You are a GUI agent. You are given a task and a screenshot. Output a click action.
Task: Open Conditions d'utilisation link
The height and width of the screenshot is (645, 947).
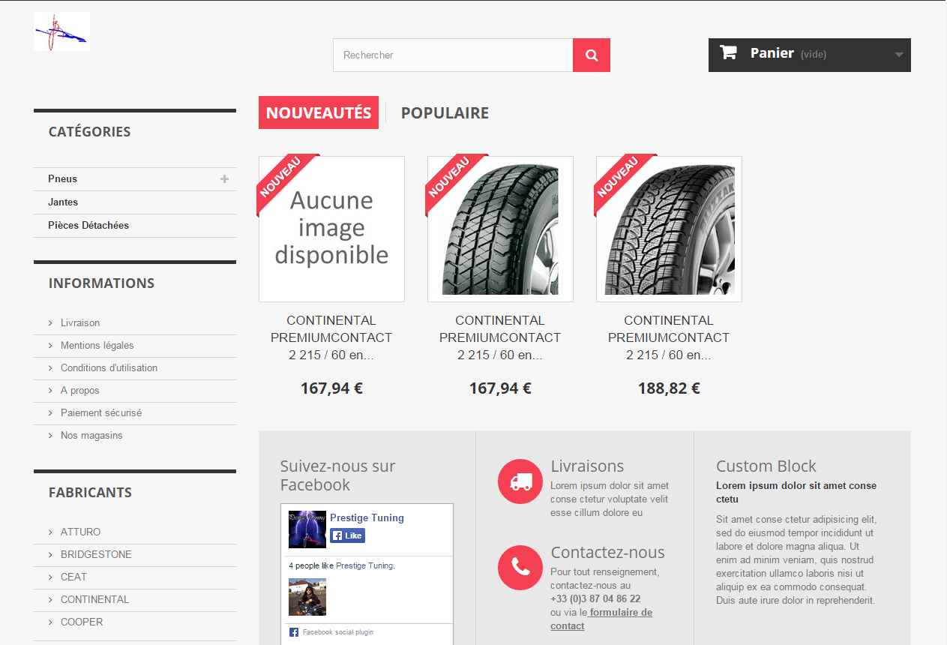(x=109, y=367)
